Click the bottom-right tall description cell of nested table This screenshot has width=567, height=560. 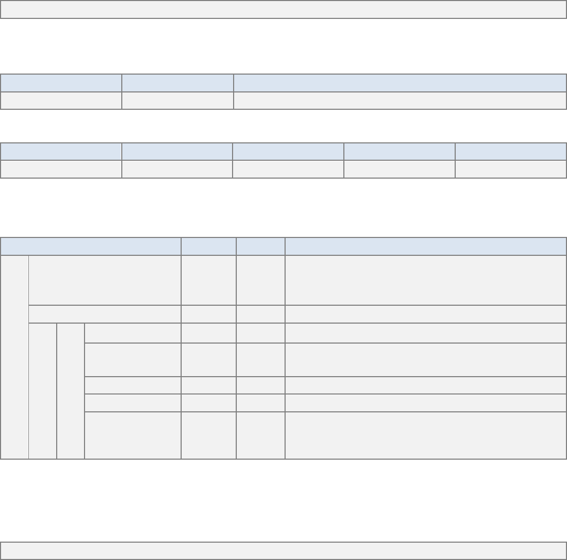(426, 435)
